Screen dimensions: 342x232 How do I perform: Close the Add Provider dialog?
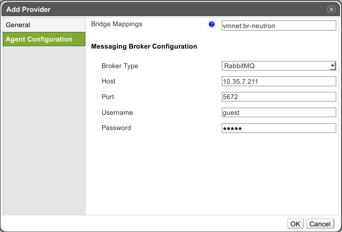[331, 9]
